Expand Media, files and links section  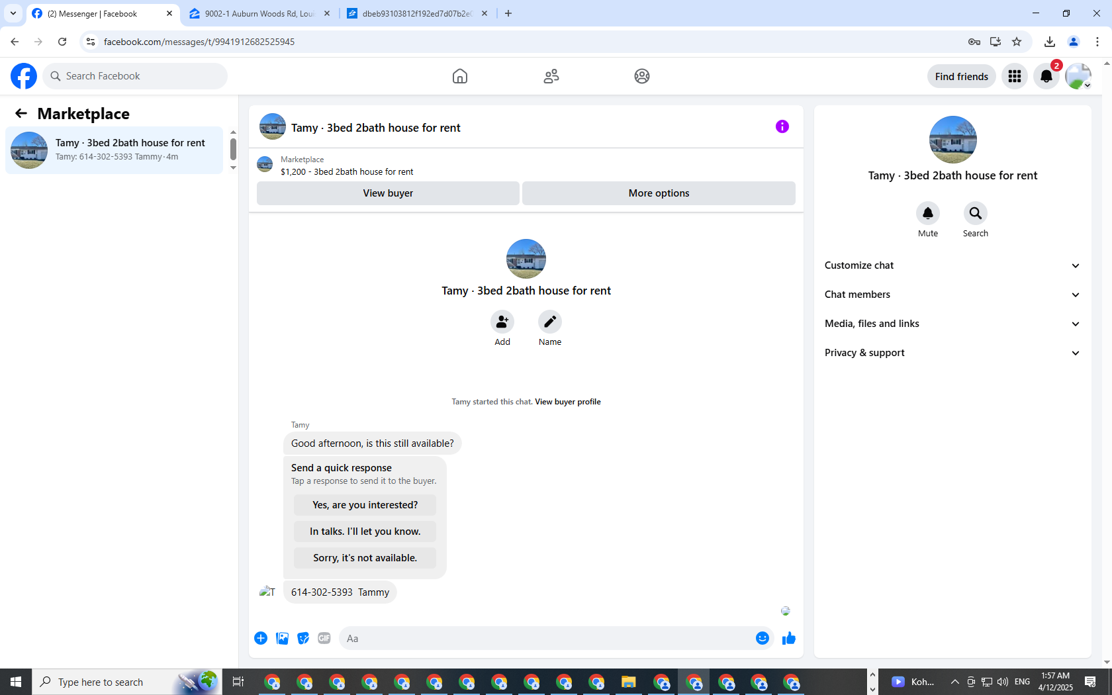[952, 324]
